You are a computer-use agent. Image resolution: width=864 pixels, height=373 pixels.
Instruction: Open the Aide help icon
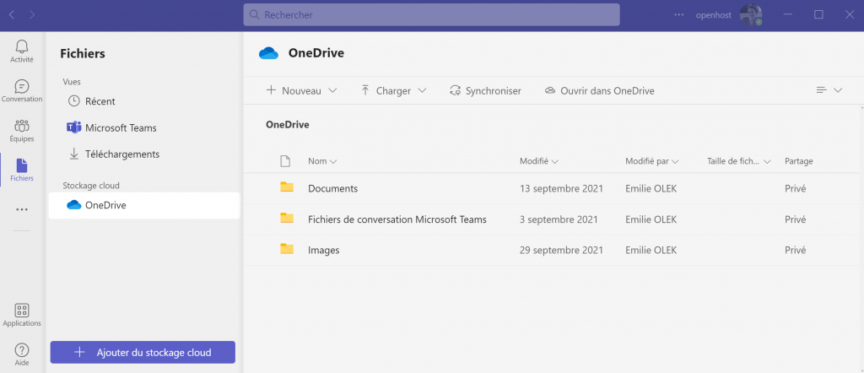[22, 350]
